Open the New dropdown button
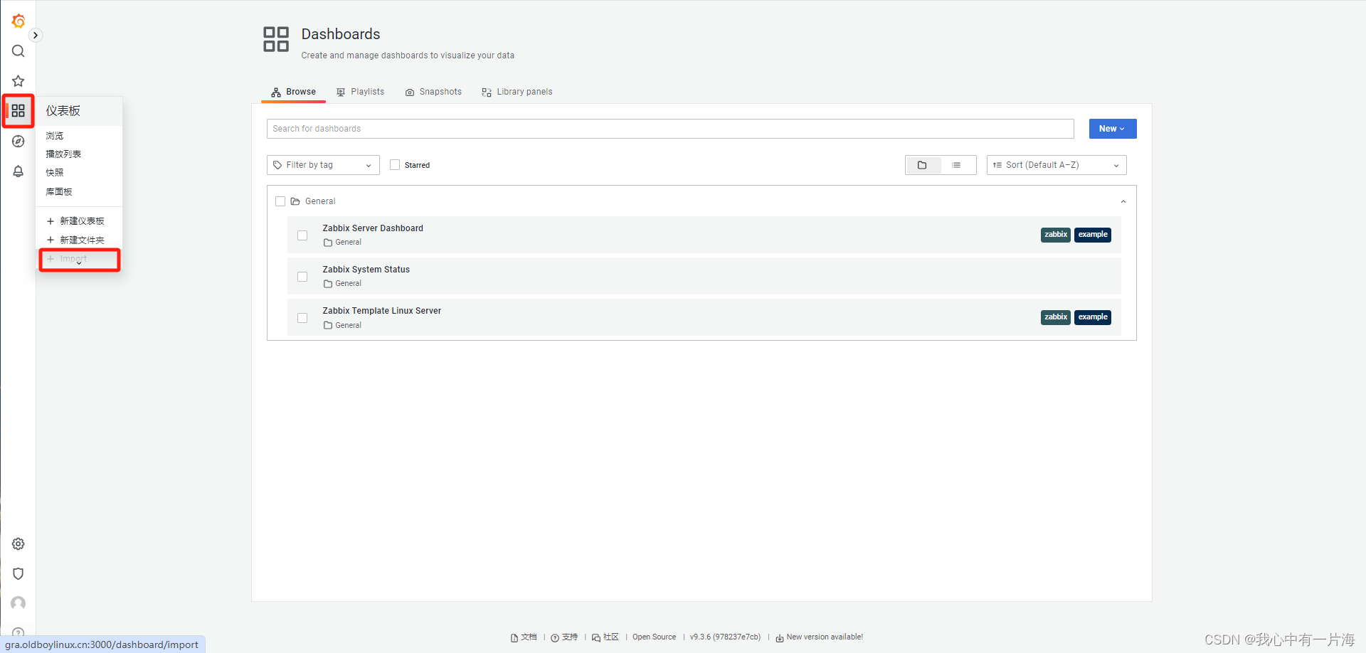 1113,129
